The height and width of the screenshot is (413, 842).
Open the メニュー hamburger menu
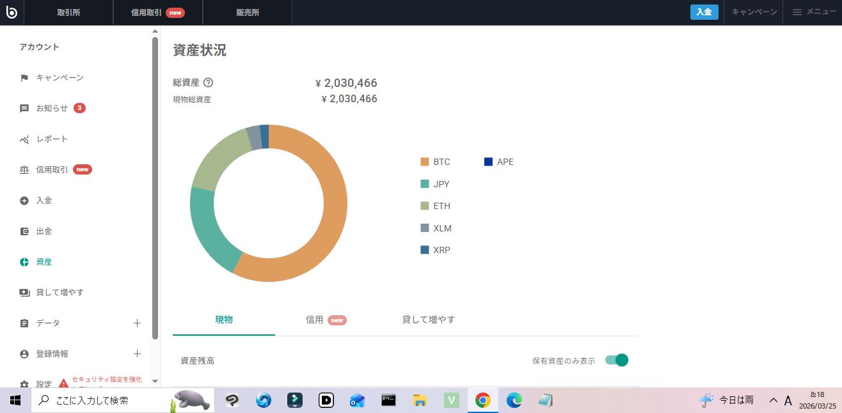pyautogui.click(x=814, y=12)
